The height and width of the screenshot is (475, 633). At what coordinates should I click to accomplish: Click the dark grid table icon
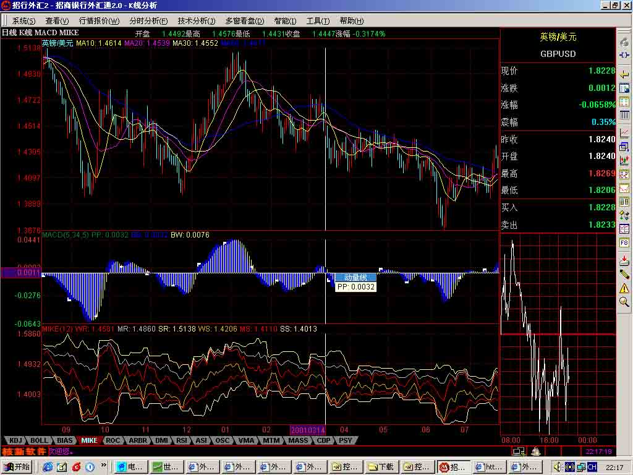click(x=624, y=116)
